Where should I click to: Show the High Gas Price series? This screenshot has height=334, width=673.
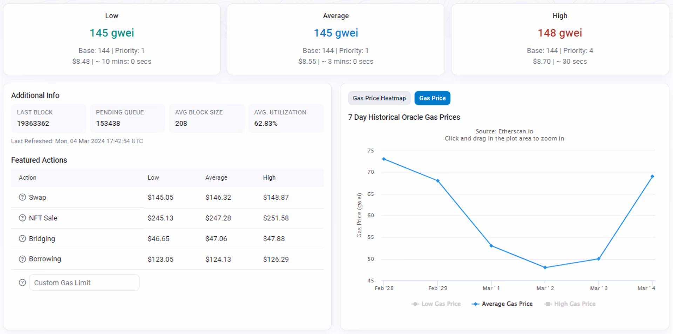coord(570,304)
